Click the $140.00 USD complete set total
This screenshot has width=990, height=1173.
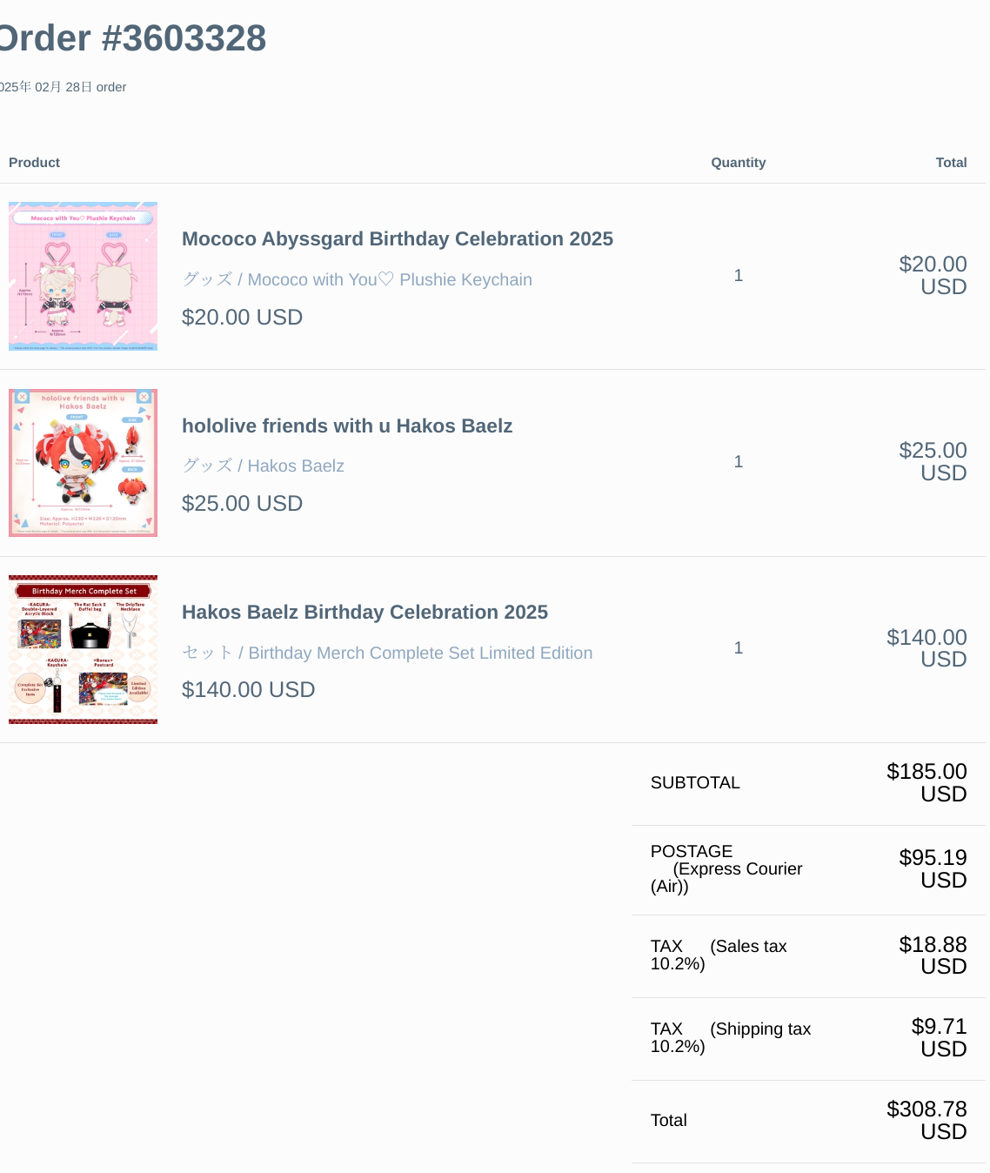pos(926,648)
